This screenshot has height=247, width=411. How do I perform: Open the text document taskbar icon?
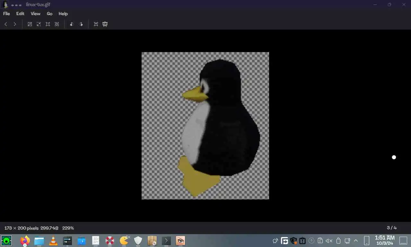point(96,241)
